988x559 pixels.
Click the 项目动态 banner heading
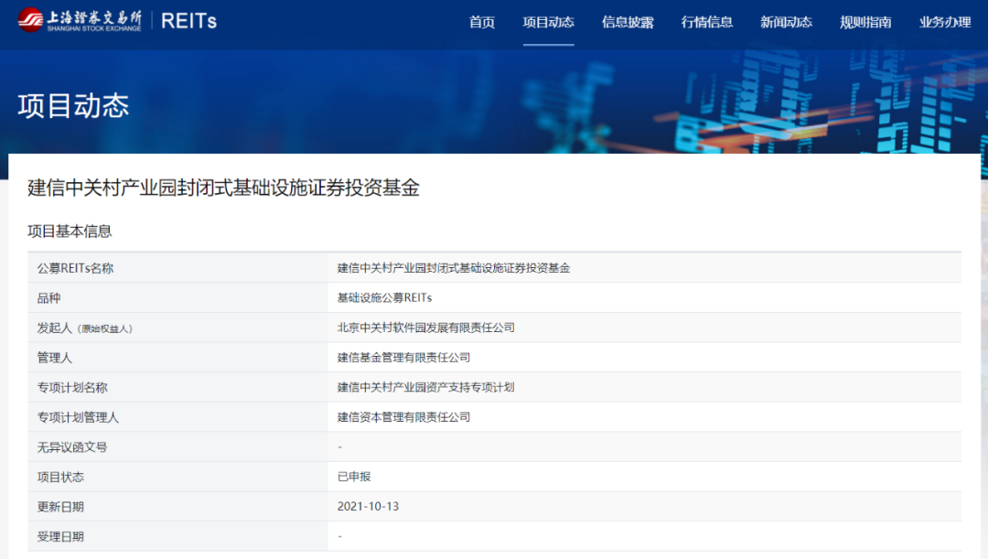73,105
